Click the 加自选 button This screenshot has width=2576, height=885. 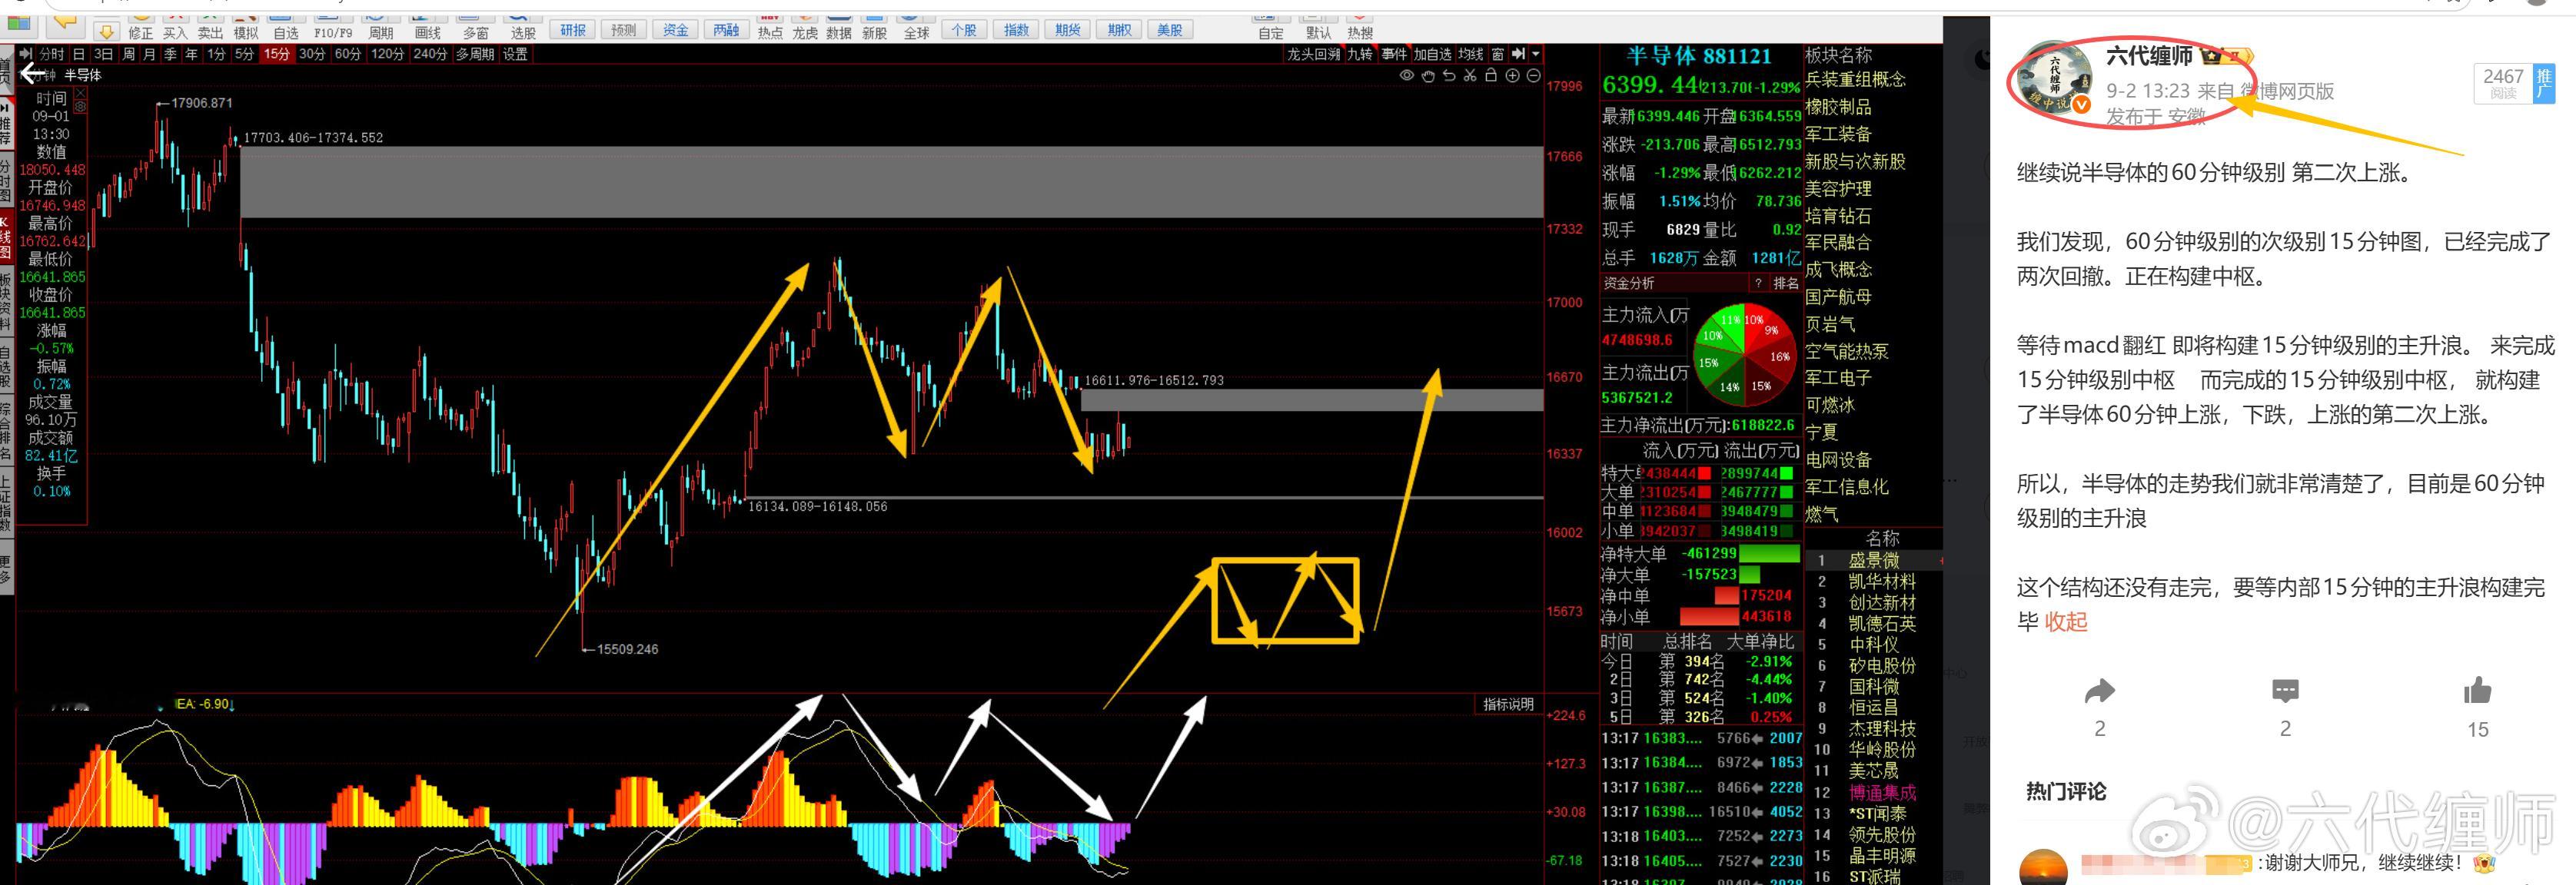coord(1432,54)
